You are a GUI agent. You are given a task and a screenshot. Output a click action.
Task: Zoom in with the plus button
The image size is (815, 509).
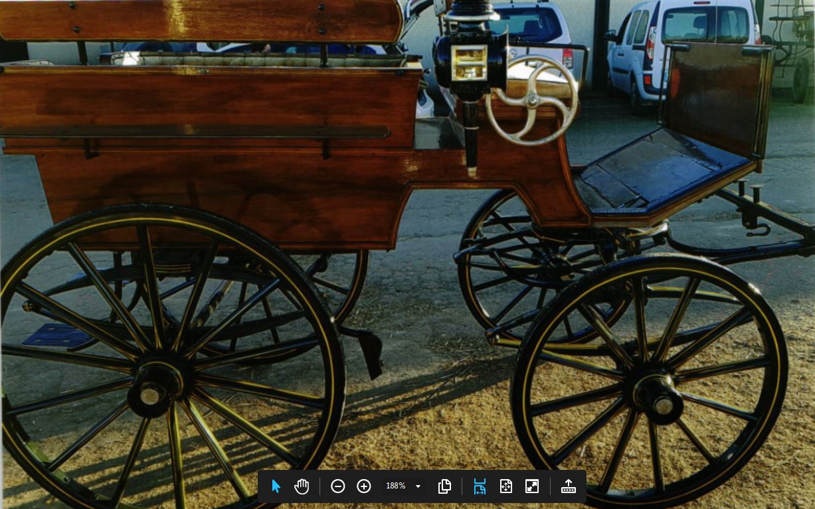pyautogui.click(x=364, y=486)
